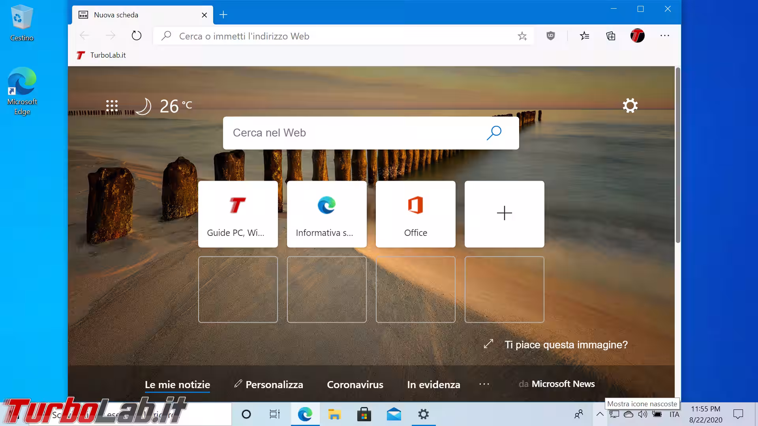Screen dimensions: 758x426
Task: Show hidden system tray icons
Action: pyautogui.click(x=600, y=414)
